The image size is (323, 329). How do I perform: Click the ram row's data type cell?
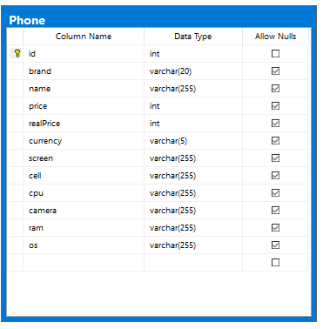click(x=193, y=228)
